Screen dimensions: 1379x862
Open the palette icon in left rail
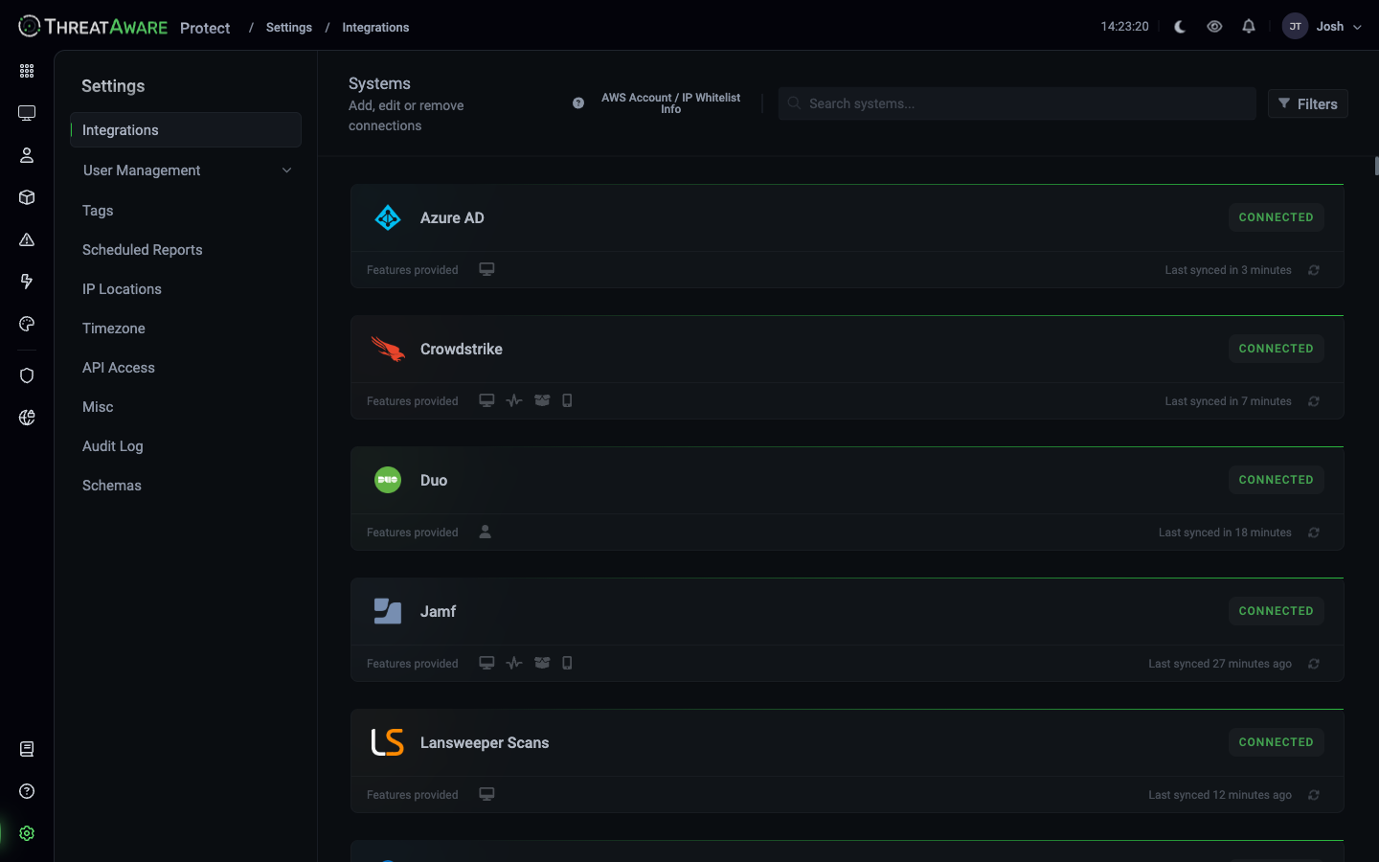click(27, 324)
